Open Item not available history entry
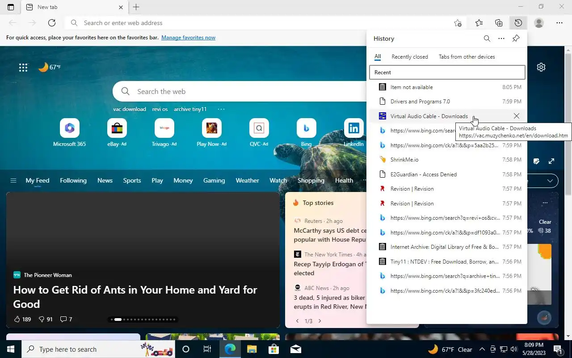Viewport: 572px width, 358px height. click(447, 87)
